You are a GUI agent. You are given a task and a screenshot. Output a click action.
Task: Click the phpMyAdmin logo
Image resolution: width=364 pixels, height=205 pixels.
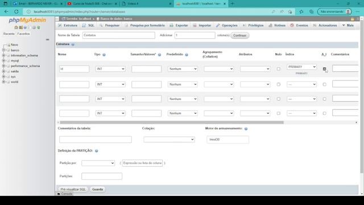(27, 20)
